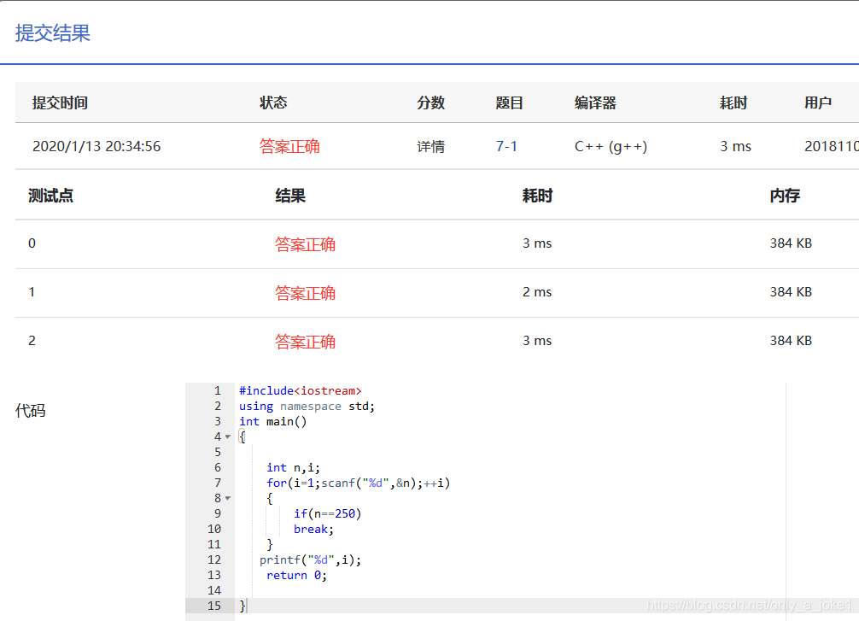Click the code line if(n==250)

pyautogui.click(x=328, y=513)
